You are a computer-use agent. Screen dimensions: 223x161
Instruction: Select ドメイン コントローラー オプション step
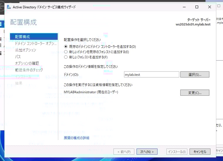(x=36, y=43)
